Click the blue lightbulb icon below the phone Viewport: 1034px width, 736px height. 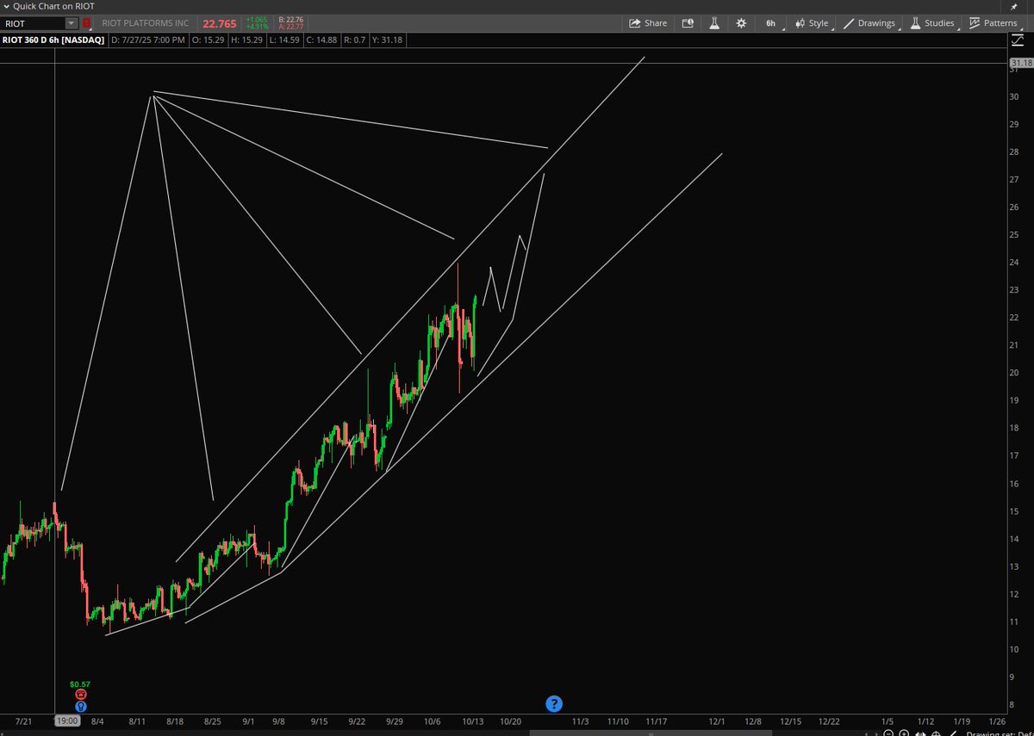(80, 707)
